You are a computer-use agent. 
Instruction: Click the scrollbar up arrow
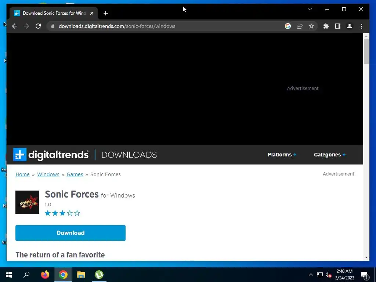pos(366,36)
